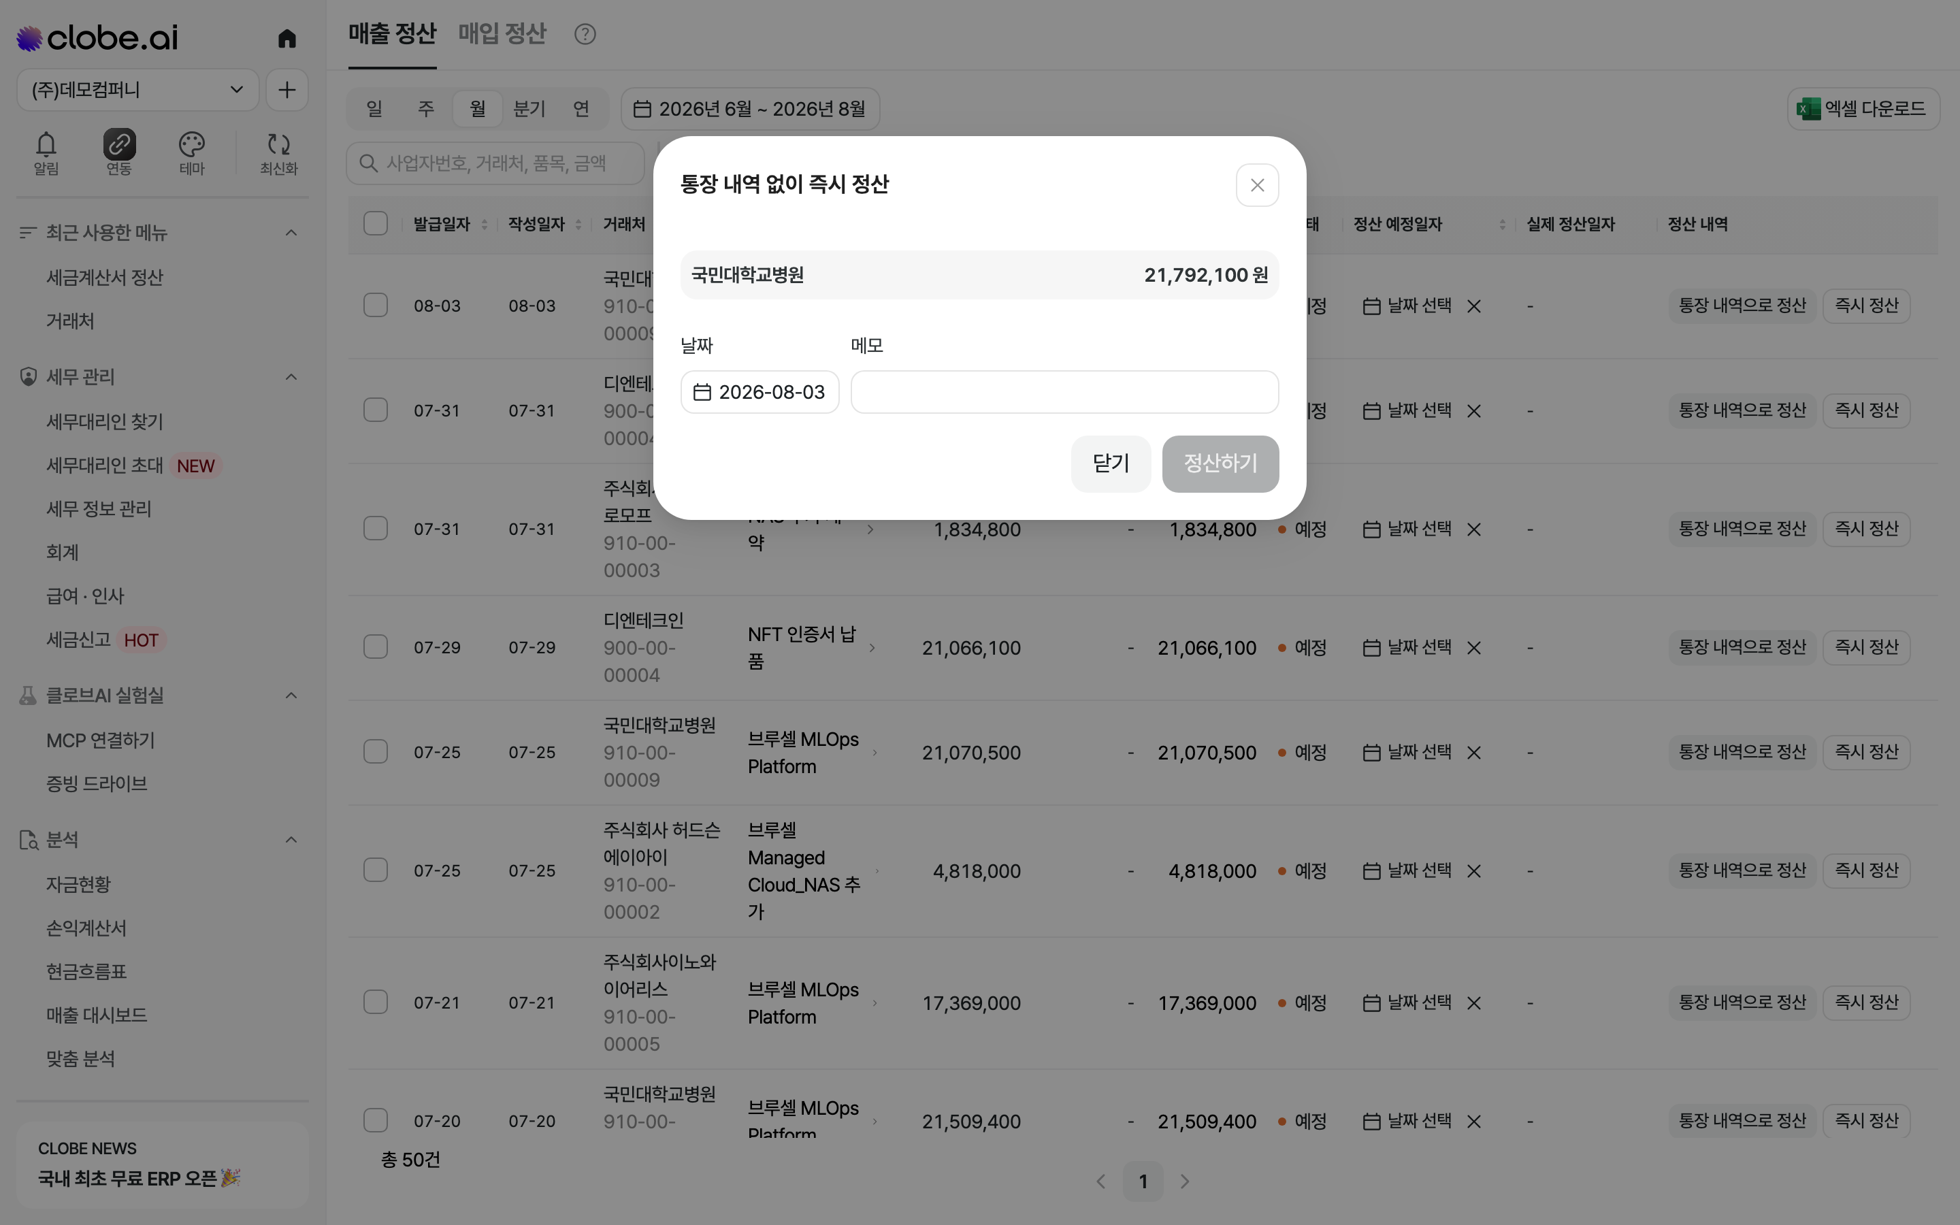Image resolution: width=1960 pixels, height=1225 pixels.
Task: Select the 연 period option
Action: coord(581,109)
